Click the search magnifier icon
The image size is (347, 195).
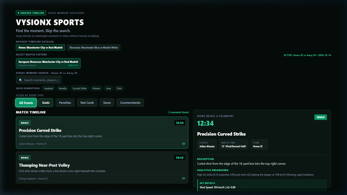(20, 80)
